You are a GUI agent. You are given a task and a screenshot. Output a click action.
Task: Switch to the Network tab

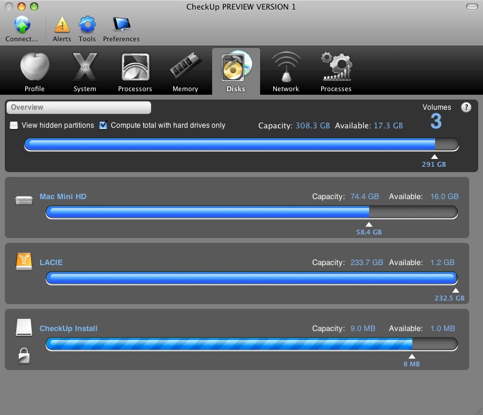pyautogui.click(x=286, y=71)
